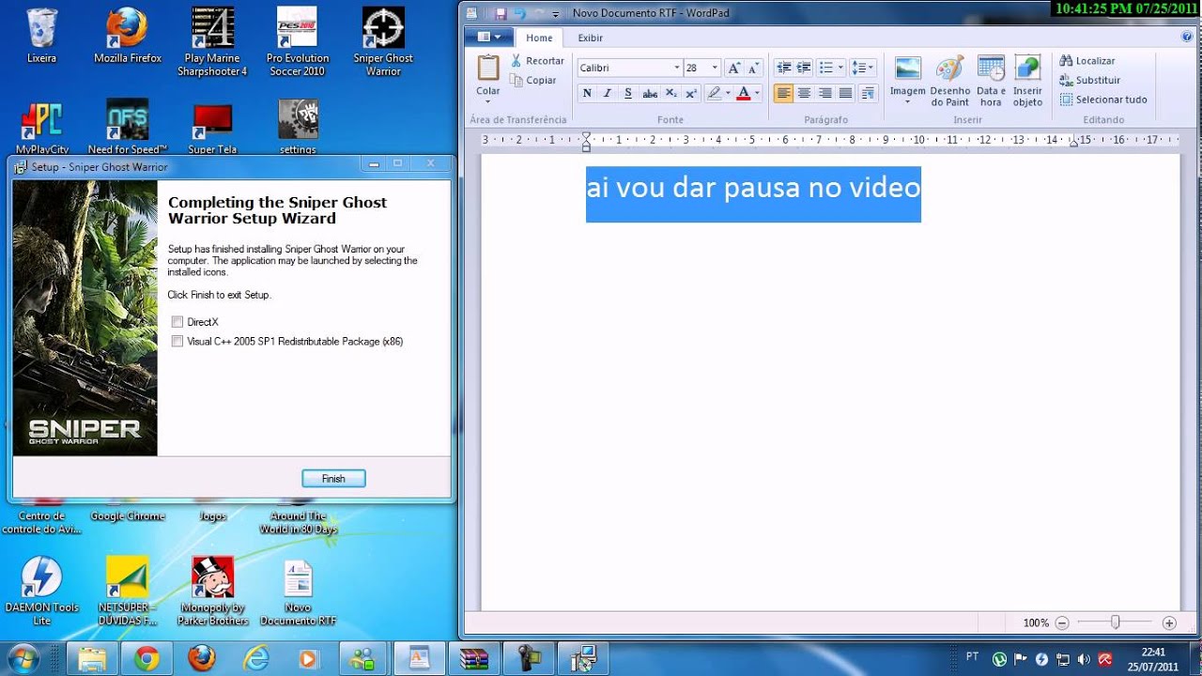The width and height of the screenshot is (1202, 676).
Task: Open Lixeira recycle bin desktop icon
Action: tap(41, 37)
